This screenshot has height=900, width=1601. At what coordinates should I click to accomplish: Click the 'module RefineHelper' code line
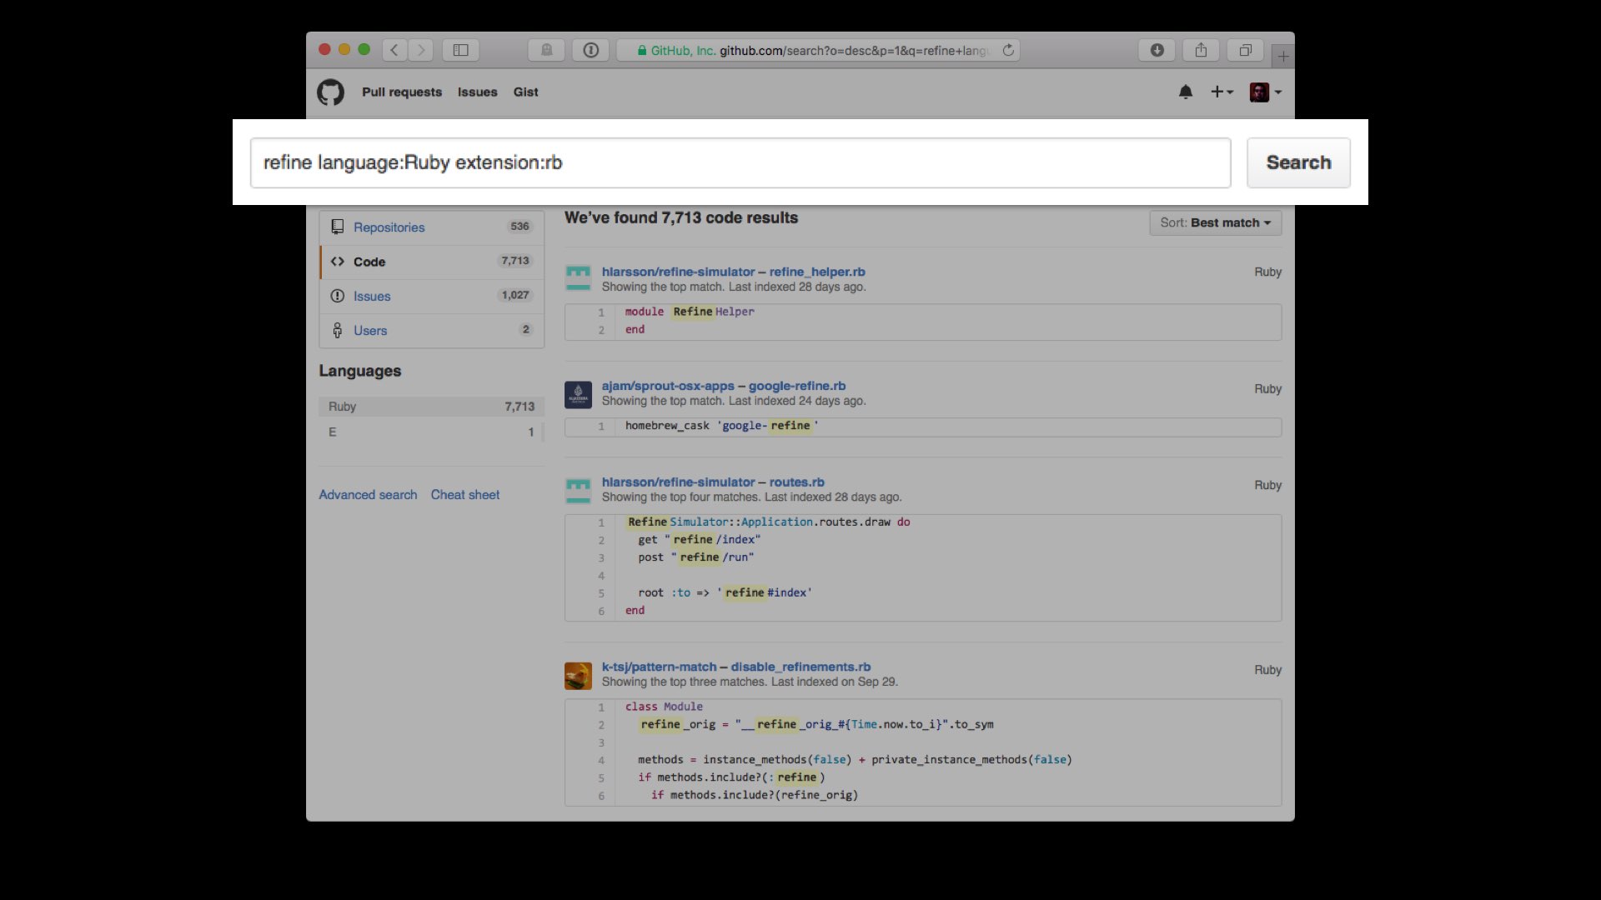point(690,312)
